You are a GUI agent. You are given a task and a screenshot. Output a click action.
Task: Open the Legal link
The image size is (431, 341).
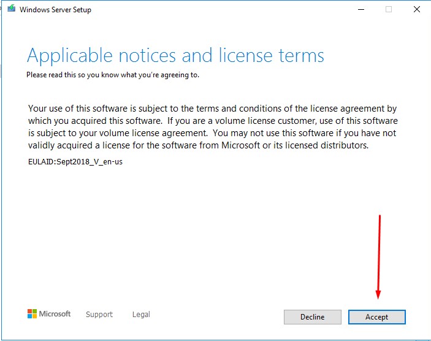141,315
